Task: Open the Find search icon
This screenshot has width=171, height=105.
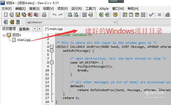Action: tap(70, 15)
